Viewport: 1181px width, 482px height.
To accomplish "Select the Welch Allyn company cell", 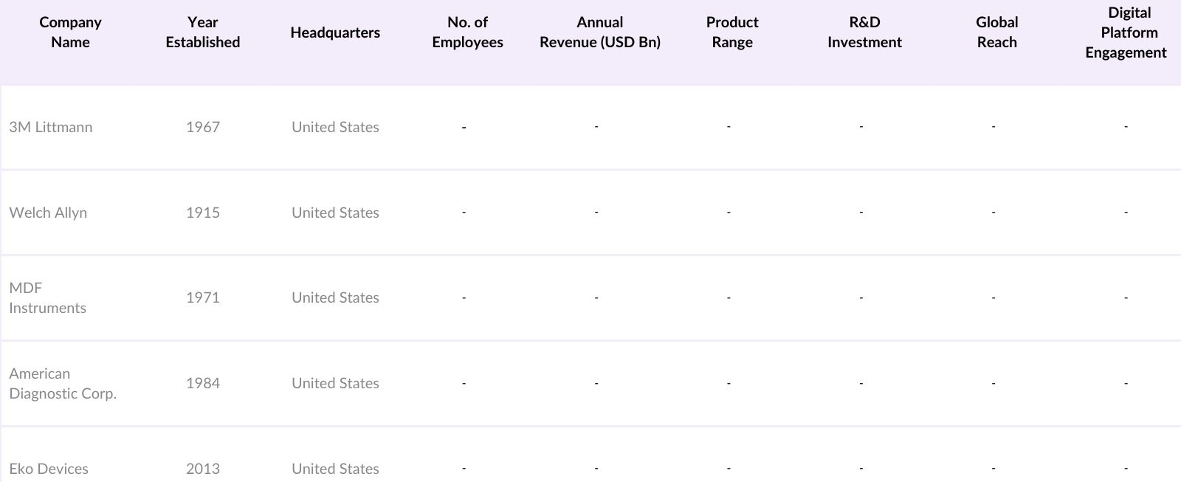I will tap(48, 213).
